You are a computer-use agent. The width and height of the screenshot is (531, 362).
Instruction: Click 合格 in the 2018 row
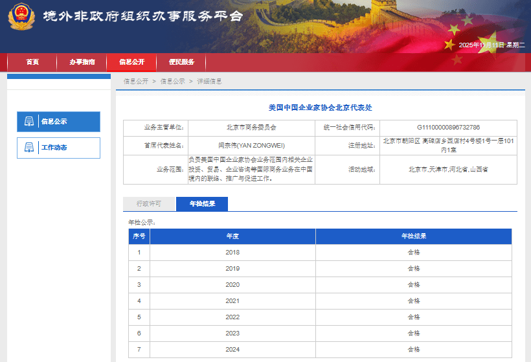414,253
